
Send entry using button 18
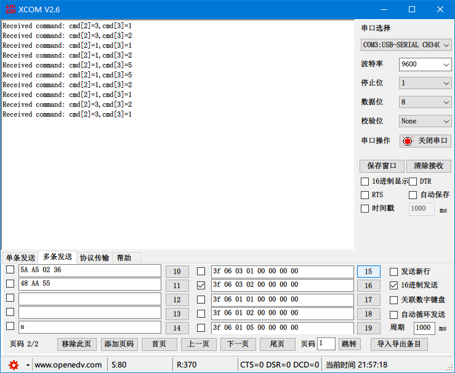[x=369, y=314]
